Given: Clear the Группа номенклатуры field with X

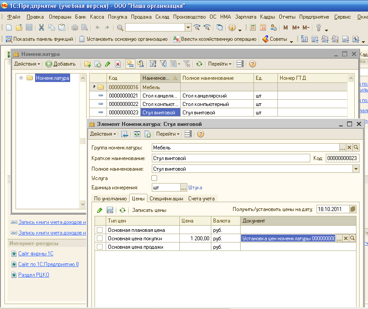Looking at the screenshot, I should click(349, 148).
